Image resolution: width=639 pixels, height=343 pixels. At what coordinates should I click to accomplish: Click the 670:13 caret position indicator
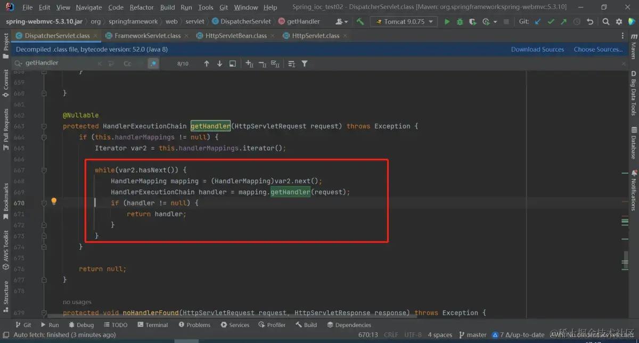368,334
